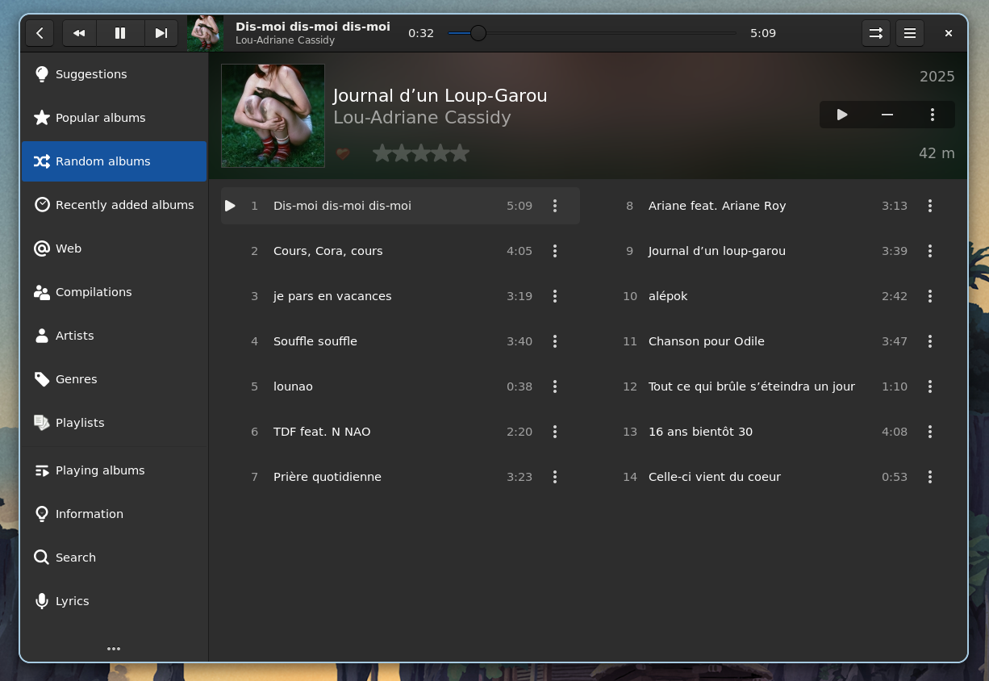Toggle the loved heart on this album
The height and width of the screenshot is (681, 989).
tap(343, 152)
